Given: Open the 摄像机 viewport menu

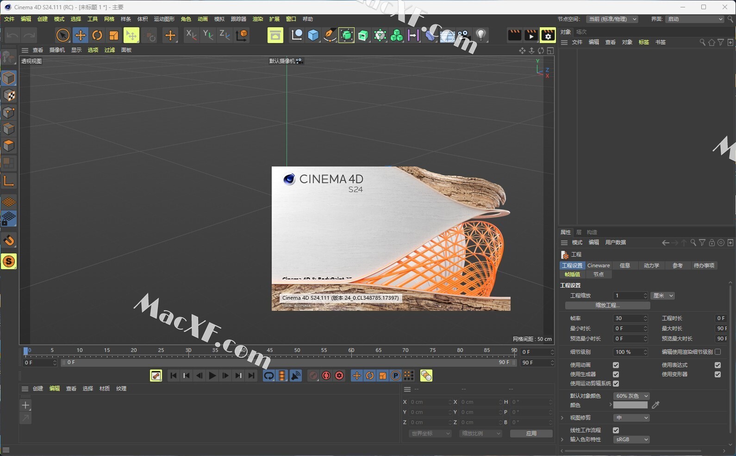Looking at the screenshot, I should click(x=57, y=50).
